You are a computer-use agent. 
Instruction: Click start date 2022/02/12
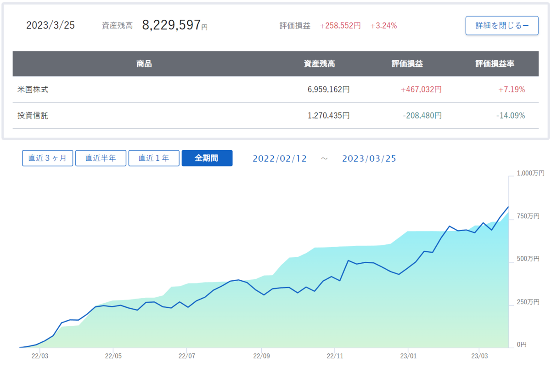pyautogui.click(x=280, y=159)
